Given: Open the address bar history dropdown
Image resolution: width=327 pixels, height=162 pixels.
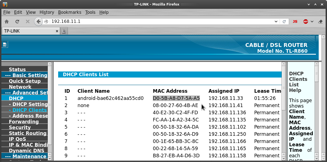Looking at the screenshot, I should (276, 22).
